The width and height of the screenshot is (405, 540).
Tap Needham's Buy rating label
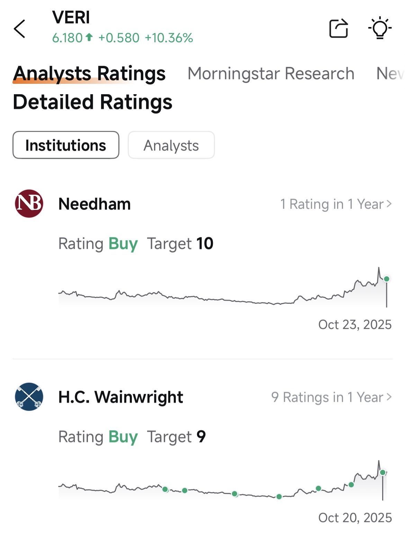pyautogui.click(x=123, y=244)
